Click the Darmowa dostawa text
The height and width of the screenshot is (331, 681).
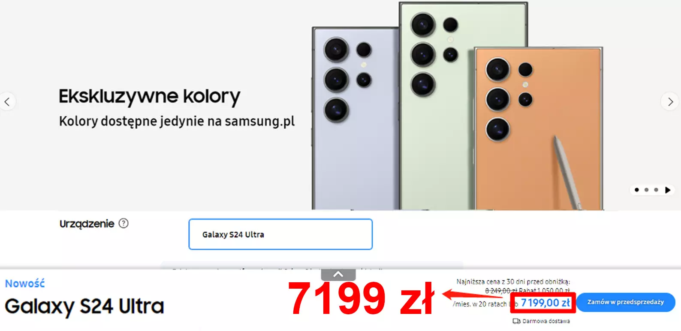tap(546, 321)
